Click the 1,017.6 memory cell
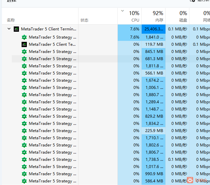 (153, 167)
